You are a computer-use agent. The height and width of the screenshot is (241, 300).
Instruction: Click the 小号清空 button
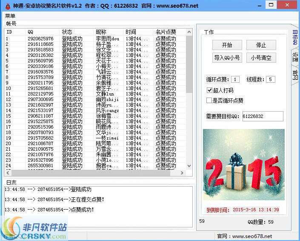coord(261,58)
